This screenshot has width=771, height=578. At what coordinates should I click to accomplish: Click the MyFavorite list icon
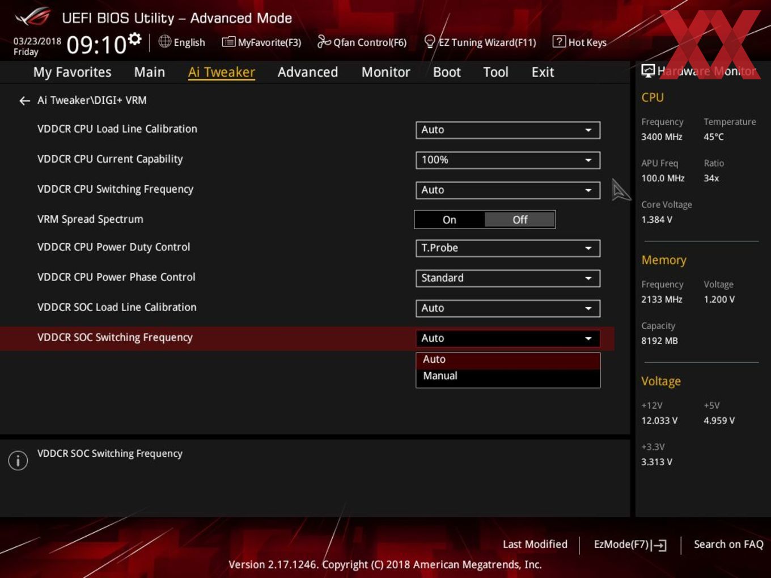pyautogui.click(x=228, y=42)
